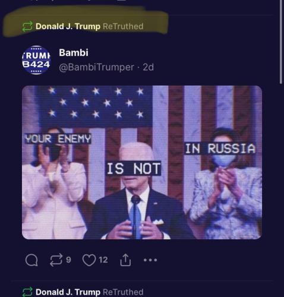The height and width of the screenshot is (297, 284).
Task: View the like count of 12
Action: click(x=103, y=260)
